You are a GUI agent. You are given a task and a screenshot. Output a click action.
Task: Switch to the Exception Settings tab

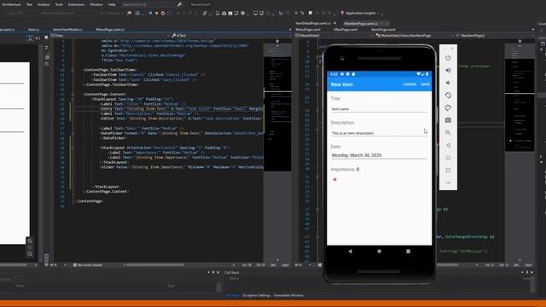256,296
